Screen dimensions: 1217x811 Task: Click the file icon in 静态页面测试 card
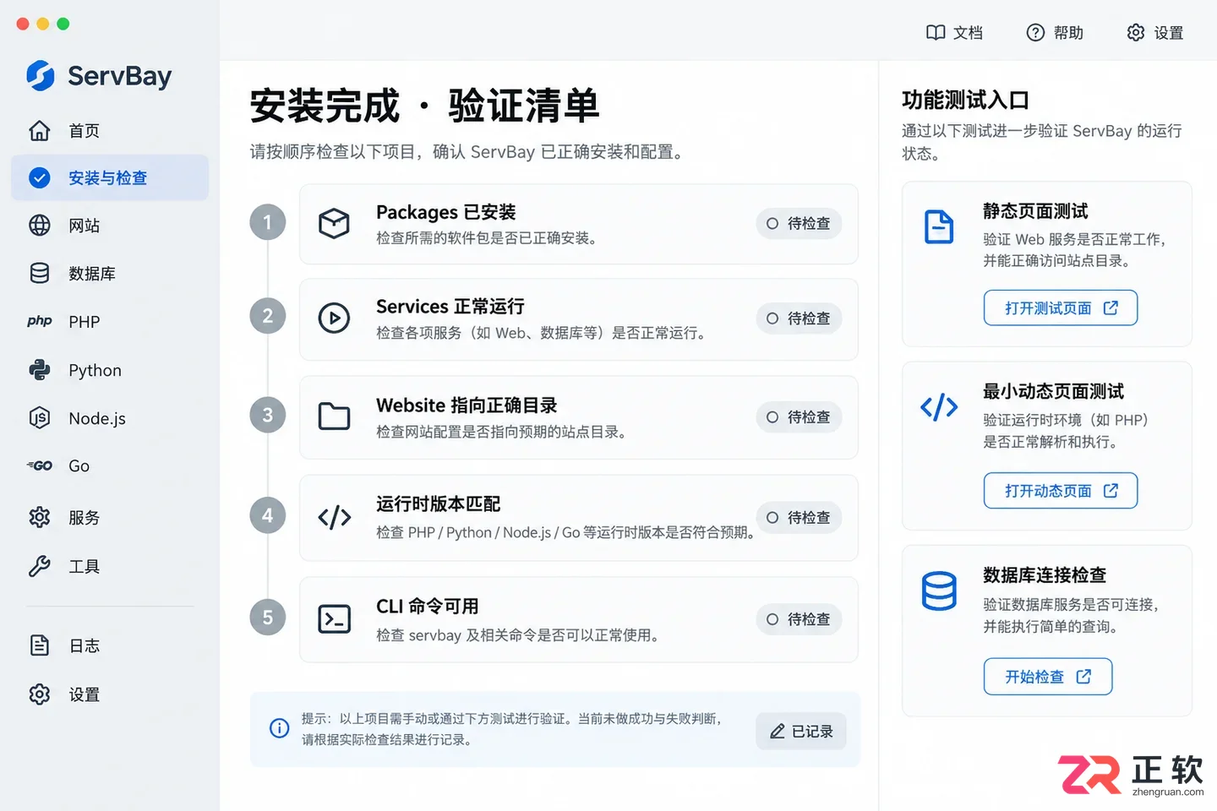point(939,226)
